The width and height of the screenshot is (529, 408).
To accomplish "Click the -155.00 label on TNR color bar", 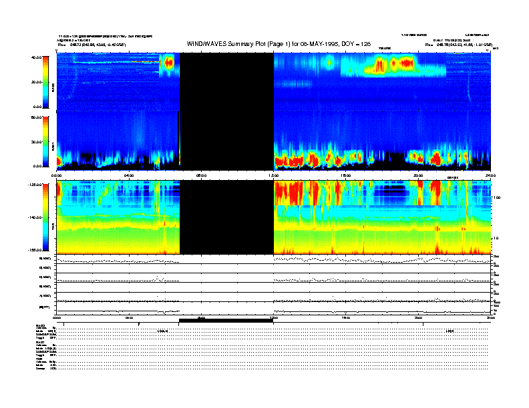I will pos(35,250).
